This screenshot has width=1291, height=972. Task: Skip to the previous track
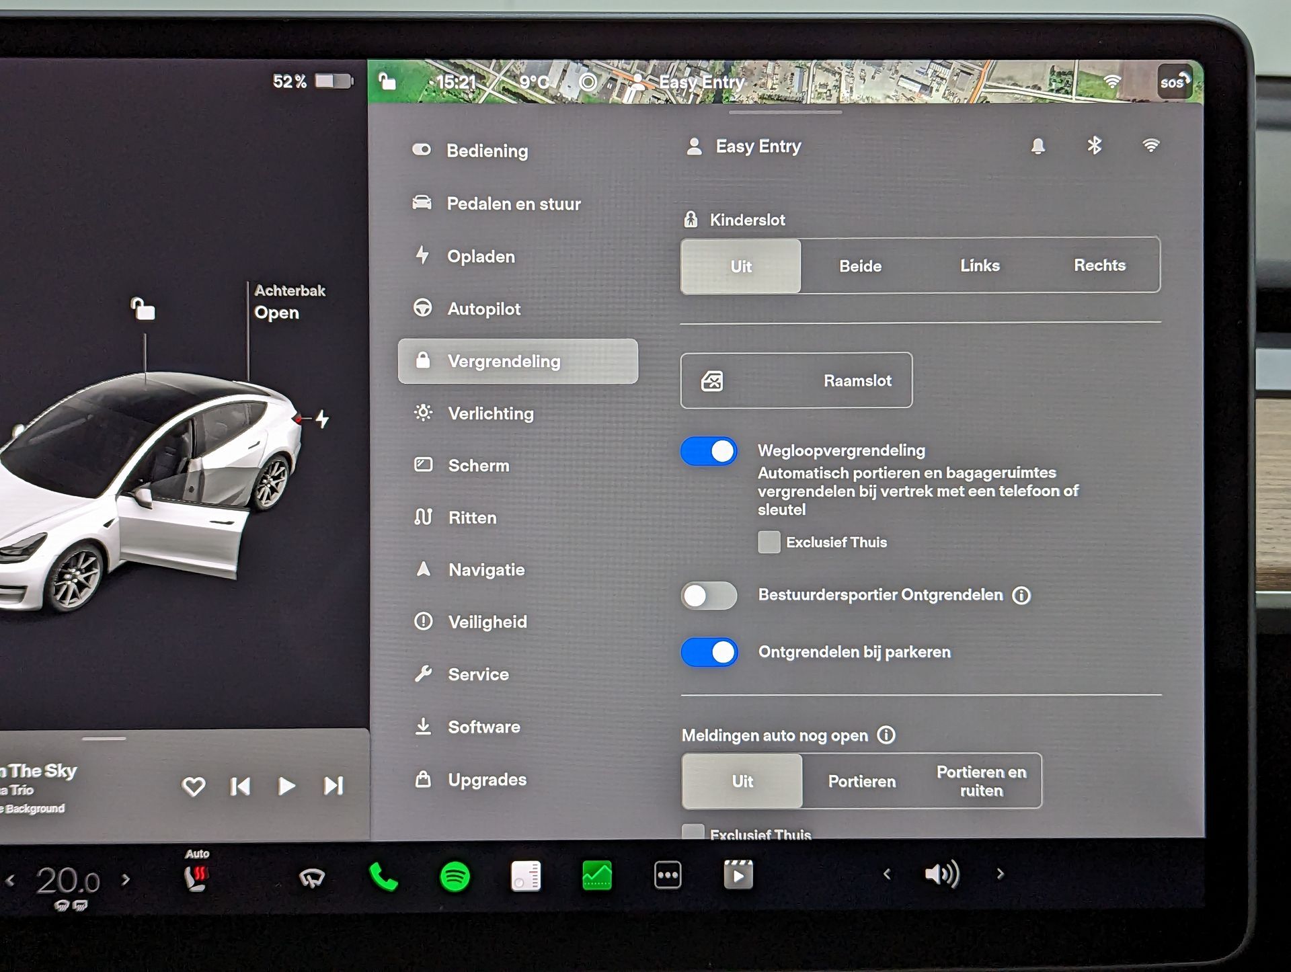coord(240,786)
